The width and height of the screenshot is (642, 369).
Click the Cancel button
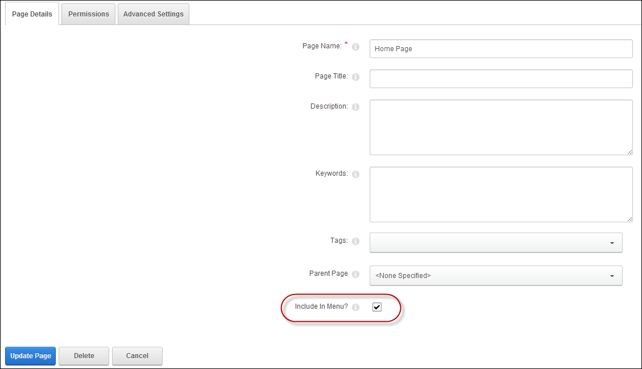(x=137, y=356)
